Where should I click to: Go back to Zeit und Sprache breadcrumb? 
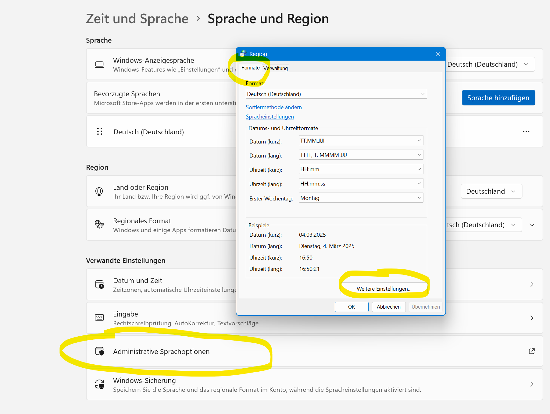pyautogui.click(x=137, y=19)
